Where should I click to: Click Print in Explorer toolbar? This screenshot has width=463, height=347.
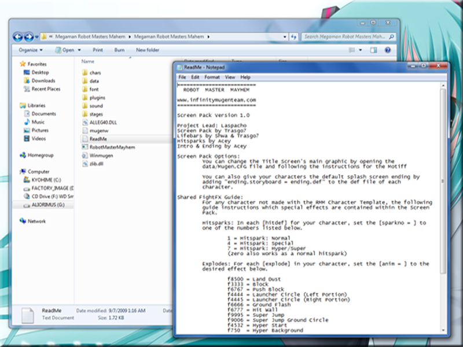coord(98,50)
